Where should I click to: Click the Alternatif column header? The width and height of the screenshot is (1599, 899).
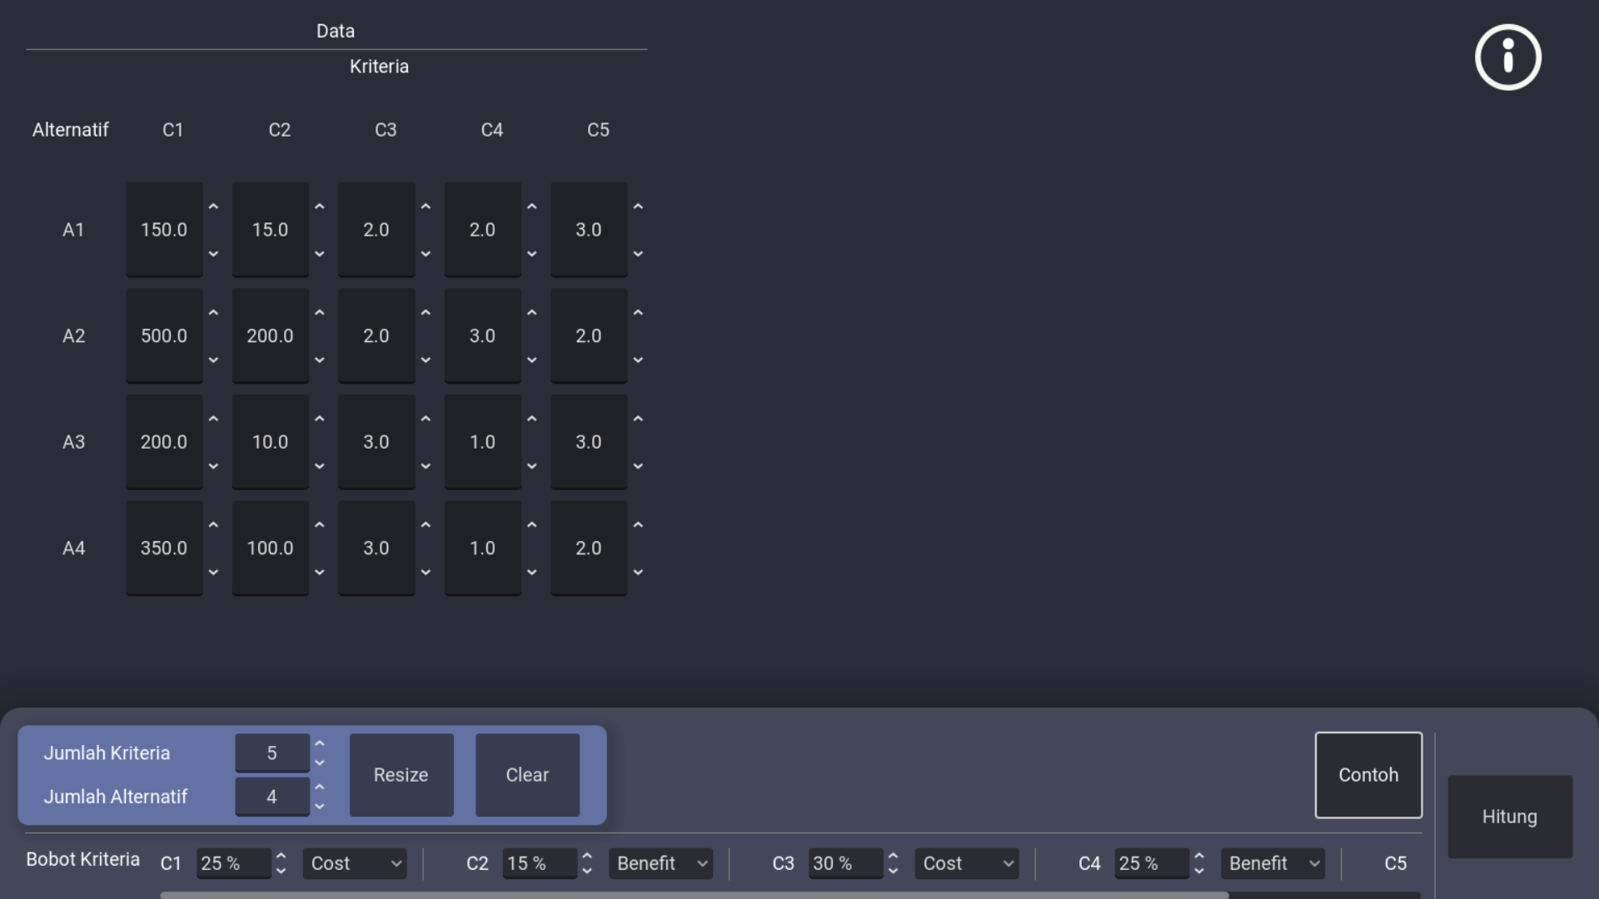[x=71, y=130]
